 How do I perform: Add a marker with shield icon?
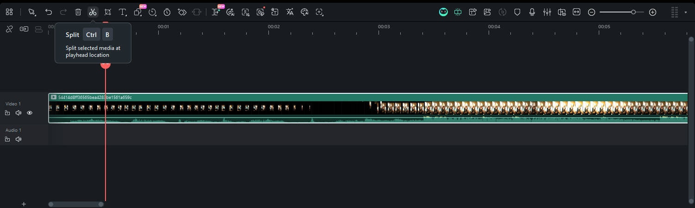517,12
